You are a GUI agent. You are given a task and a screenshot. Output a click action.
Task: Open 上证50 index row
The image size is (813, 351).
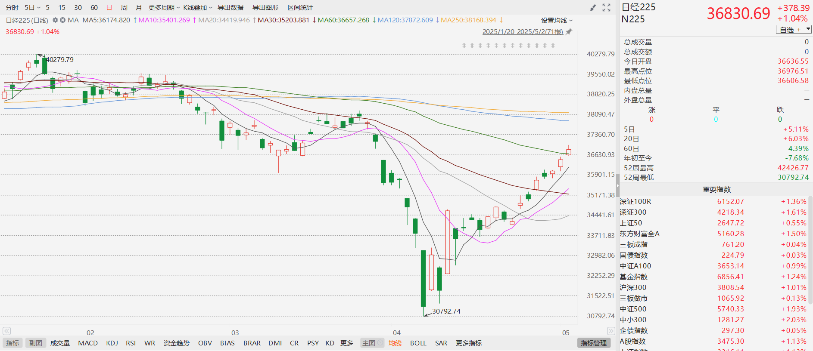713,223
